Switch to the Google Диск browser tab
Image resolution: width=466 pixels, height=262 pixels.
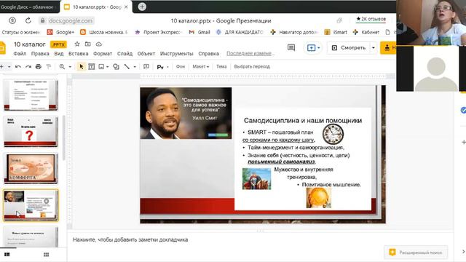pyautogui.click(x=29, y=7)
